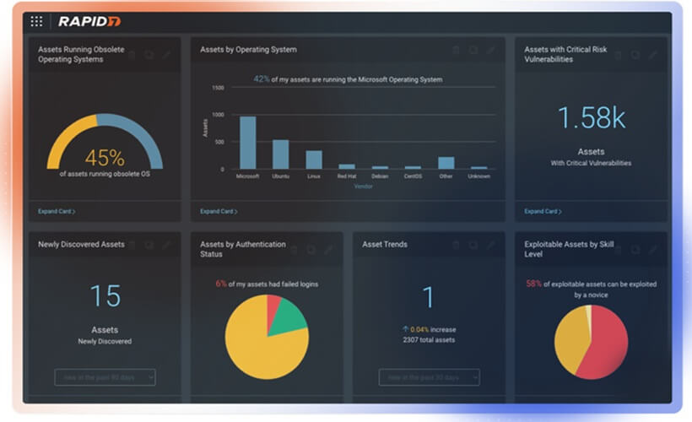Click the green slice of authentication pie chart

click(x=289, y=317)
